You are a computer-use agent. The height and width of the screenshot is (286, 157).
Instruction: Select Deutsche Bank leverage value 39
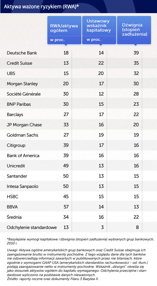136,53
